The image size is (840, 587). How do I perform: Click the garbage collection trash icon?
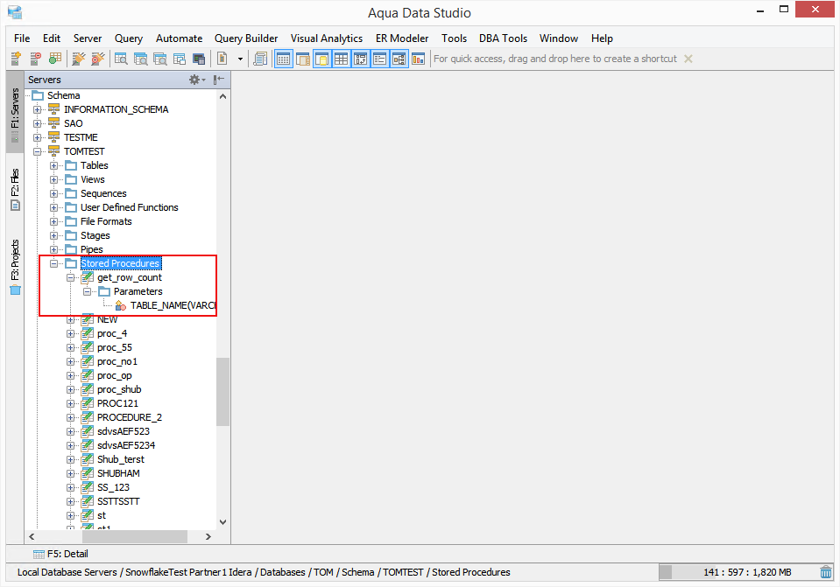825,572
